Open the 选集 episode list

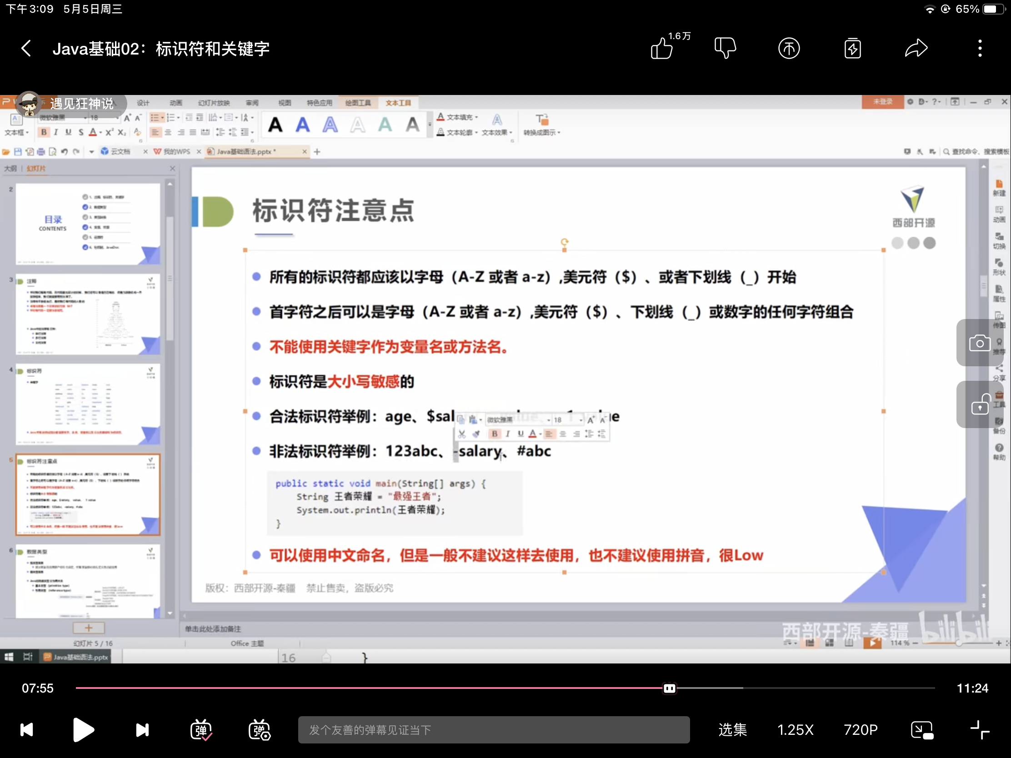point(732,730)
